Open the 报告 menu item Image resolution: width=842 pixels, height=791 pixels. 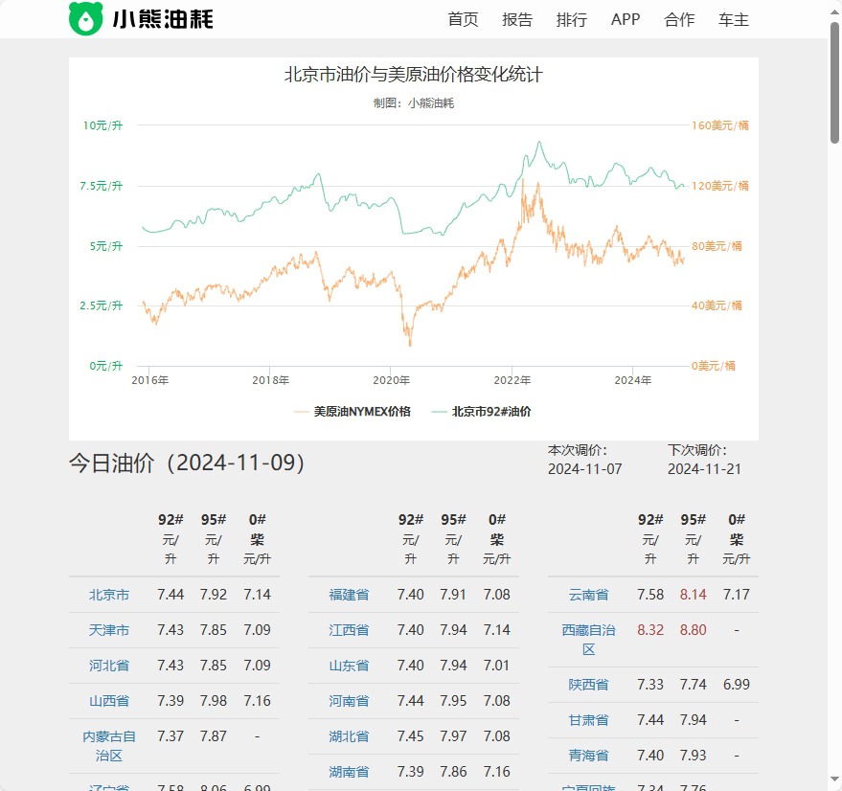[517, 19]
